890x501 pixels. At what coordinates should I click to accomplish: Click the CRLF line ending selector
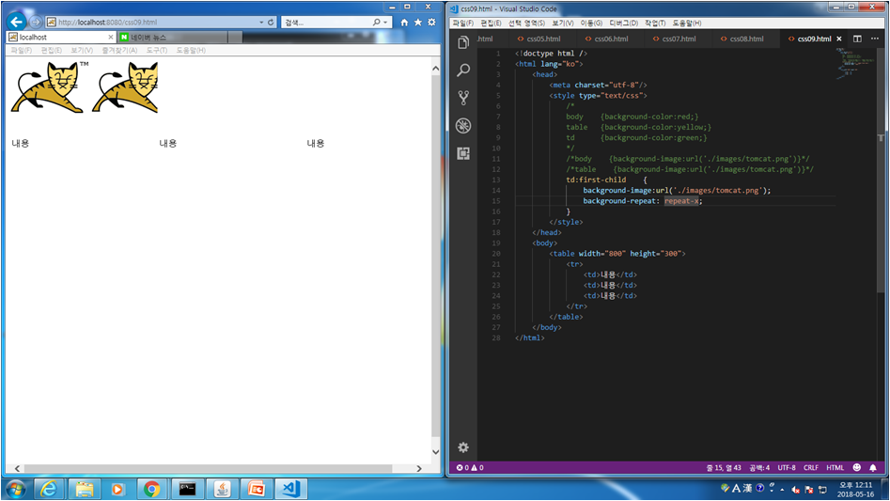click(811, 467)
